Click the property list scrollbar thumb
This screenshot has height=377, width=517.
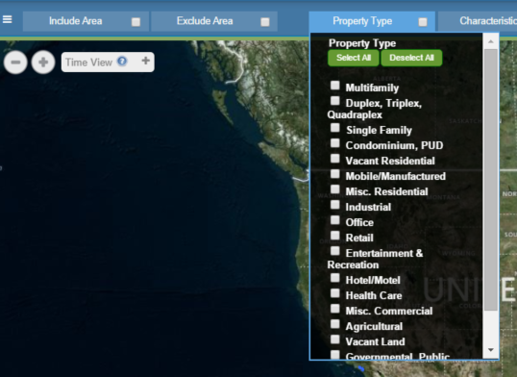(491, 180)
